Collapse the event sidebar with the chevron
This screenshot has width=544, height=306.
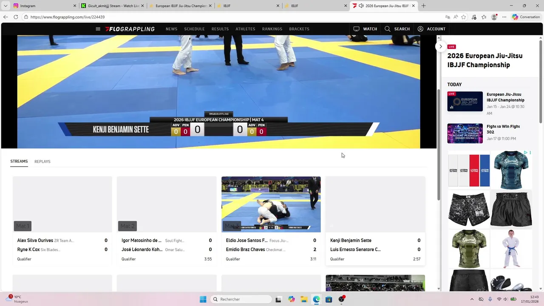[x=441, y=46]
